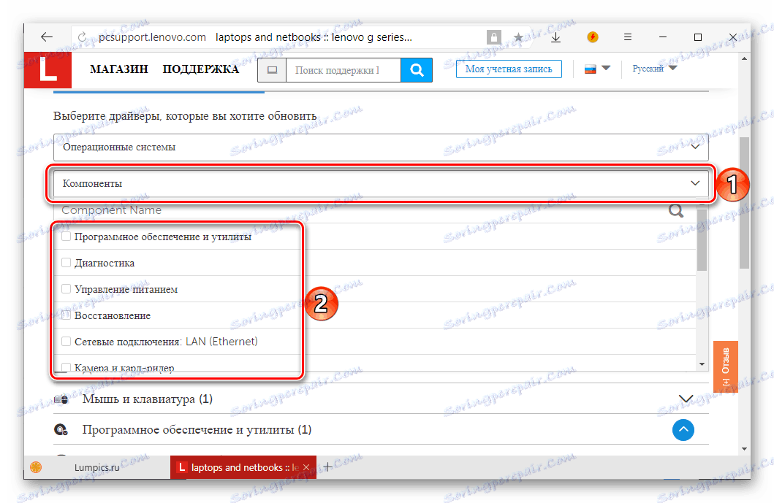Click the Моя учетная запись button
This screenshot has height=503, width=774.
point(509,69)
